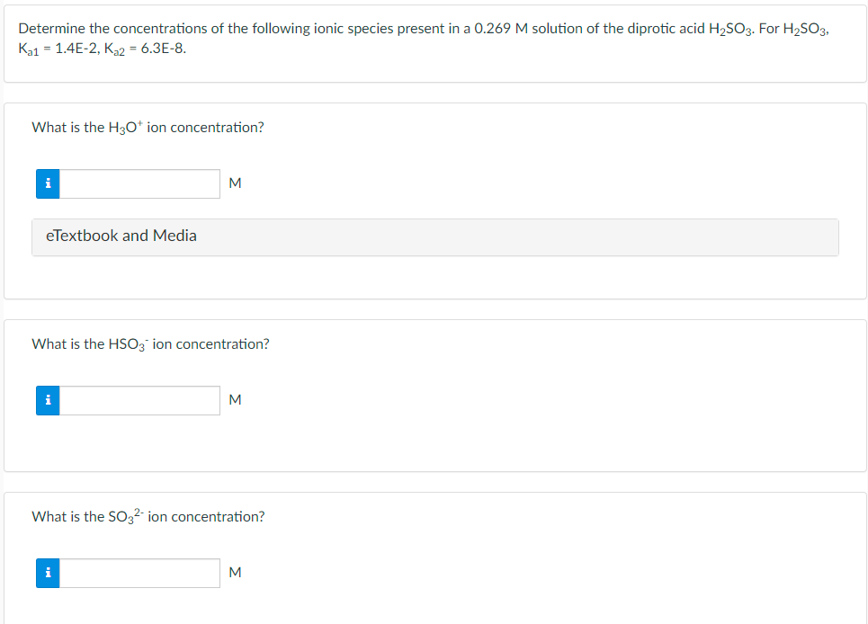This screenshot has height=624, width=868.
Task: Click the info icon beside the SO3 2- answer field
Action: [48, 573]
